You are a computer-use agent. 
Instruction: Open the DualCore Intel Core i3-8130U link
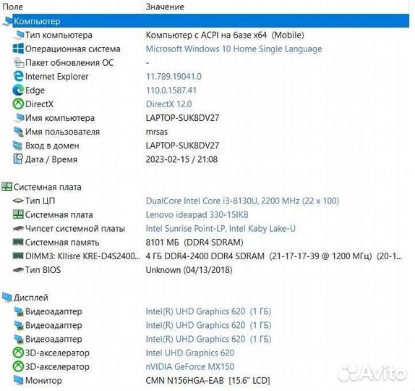tap(242, 201)
